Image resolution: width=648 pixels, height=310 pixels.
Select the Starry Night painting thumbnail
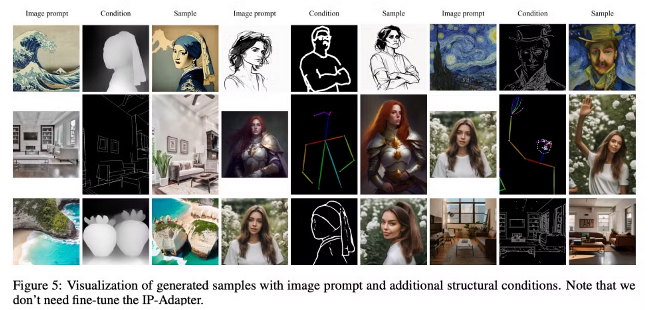click(x=463, y=57)
